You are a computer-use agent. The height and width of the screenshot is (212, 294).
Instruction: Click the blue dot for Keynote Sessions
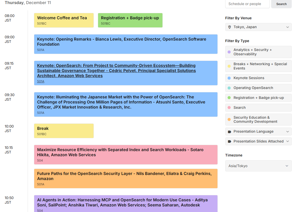[229, 78]
